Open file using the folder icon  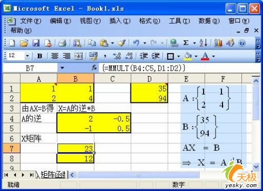pyautogui.click(x=24, y=43)
